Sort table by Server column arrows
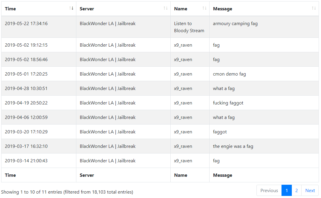Screen dimensions: 321x198 pyautogui.click(x=166, y=8)
